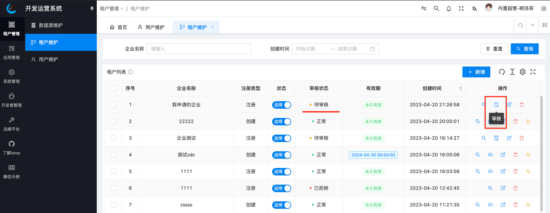Toggle 启用 switch for 我申请的企业
Viewport: 550px width, 213px height.
(x=281, y=105)
